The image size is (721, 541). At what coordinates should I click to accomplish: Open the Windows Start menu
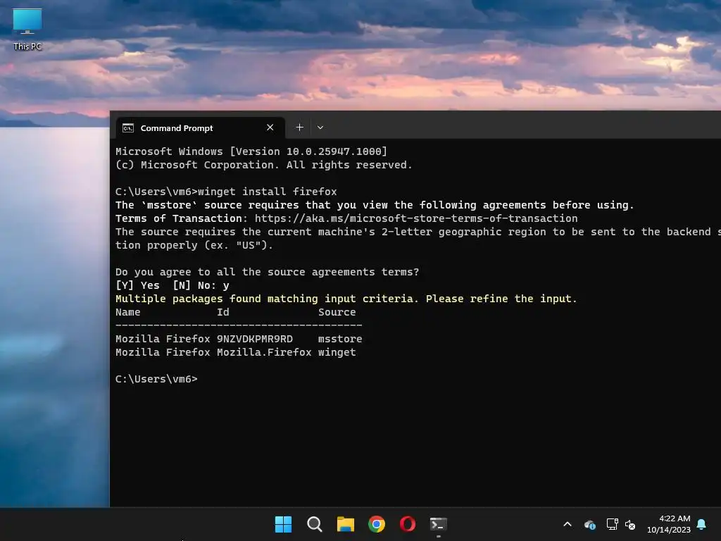pos(283,524)
